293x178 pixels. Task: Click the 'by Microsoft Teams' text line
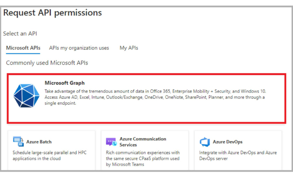125,164
